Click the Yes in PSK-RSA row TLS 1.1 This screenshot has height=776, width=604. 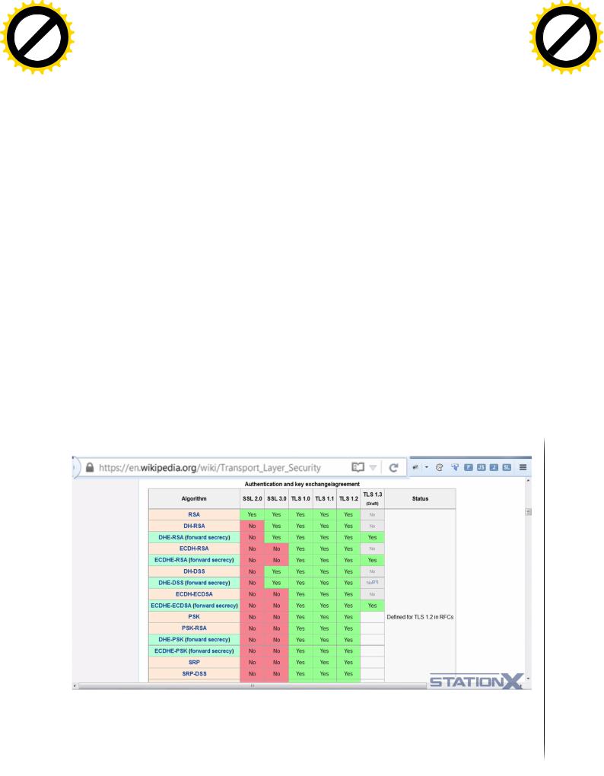325,628
